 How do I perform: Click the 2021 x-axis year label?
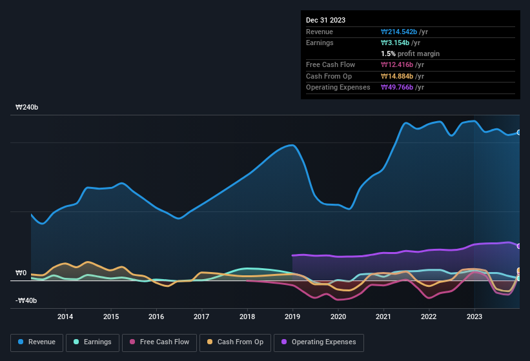(383, 317)
